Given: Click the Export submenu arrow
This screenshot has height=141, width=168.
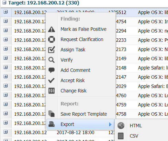Looking at the screenshot, I should [110, 124].
